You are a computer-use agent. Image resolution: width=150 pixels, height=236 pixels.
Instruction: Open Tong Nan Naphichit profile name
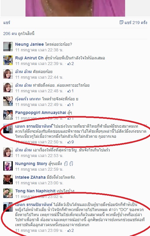[36, 191]
